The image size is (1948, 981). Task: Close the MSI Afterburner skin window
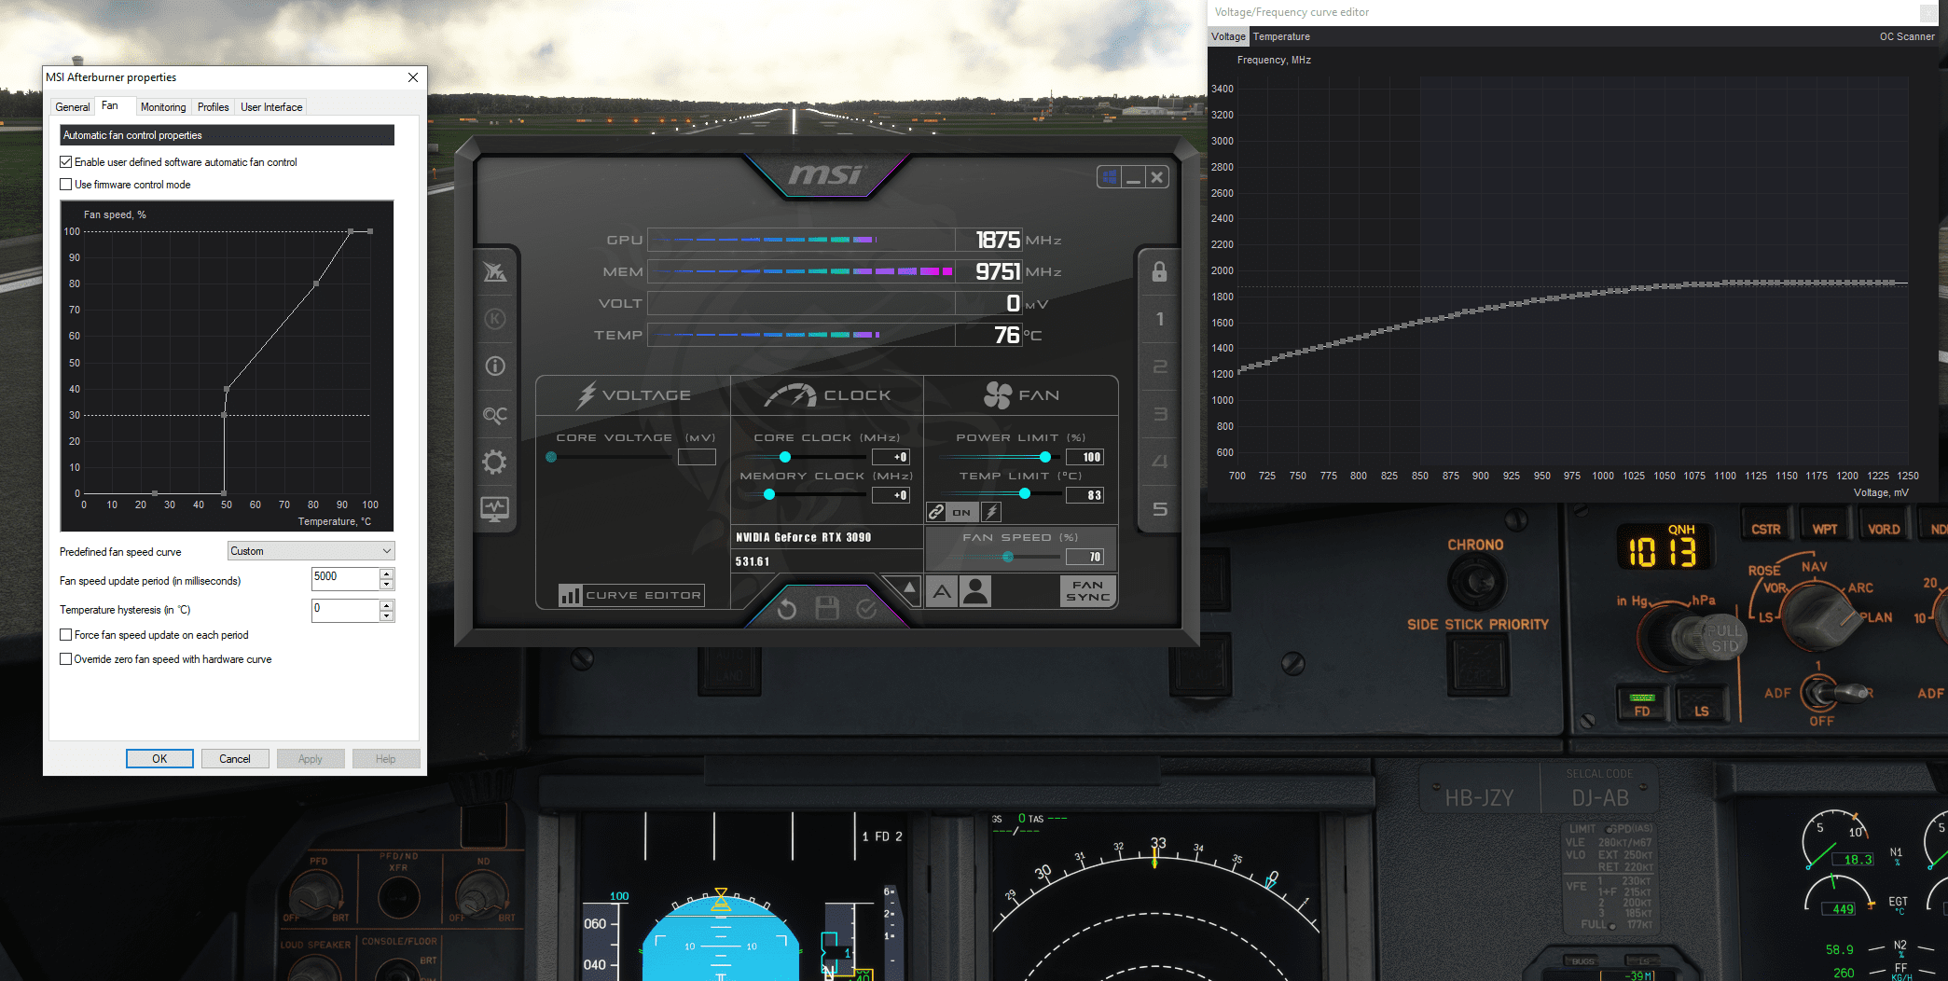pos(1157,176)
